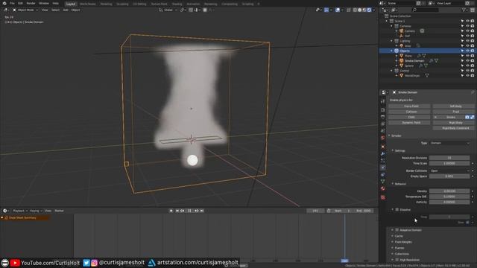This screenshot has height=268, width=477.
Task: Select the Sphere object in outliner
Action: [x=409, y=66]
